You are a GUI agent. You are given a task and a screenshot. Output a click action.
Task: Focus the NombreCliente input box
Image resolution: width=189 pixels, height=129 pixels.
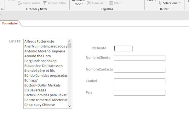[139, 58]
